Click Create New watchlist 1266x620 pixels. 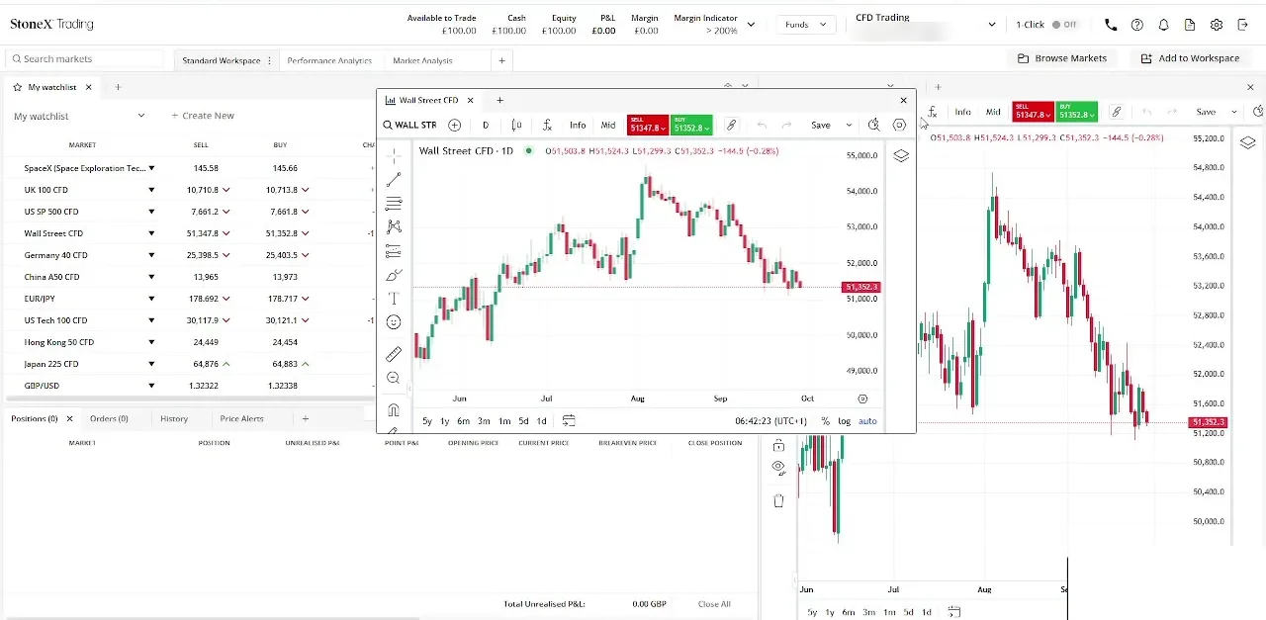point(203,116)
